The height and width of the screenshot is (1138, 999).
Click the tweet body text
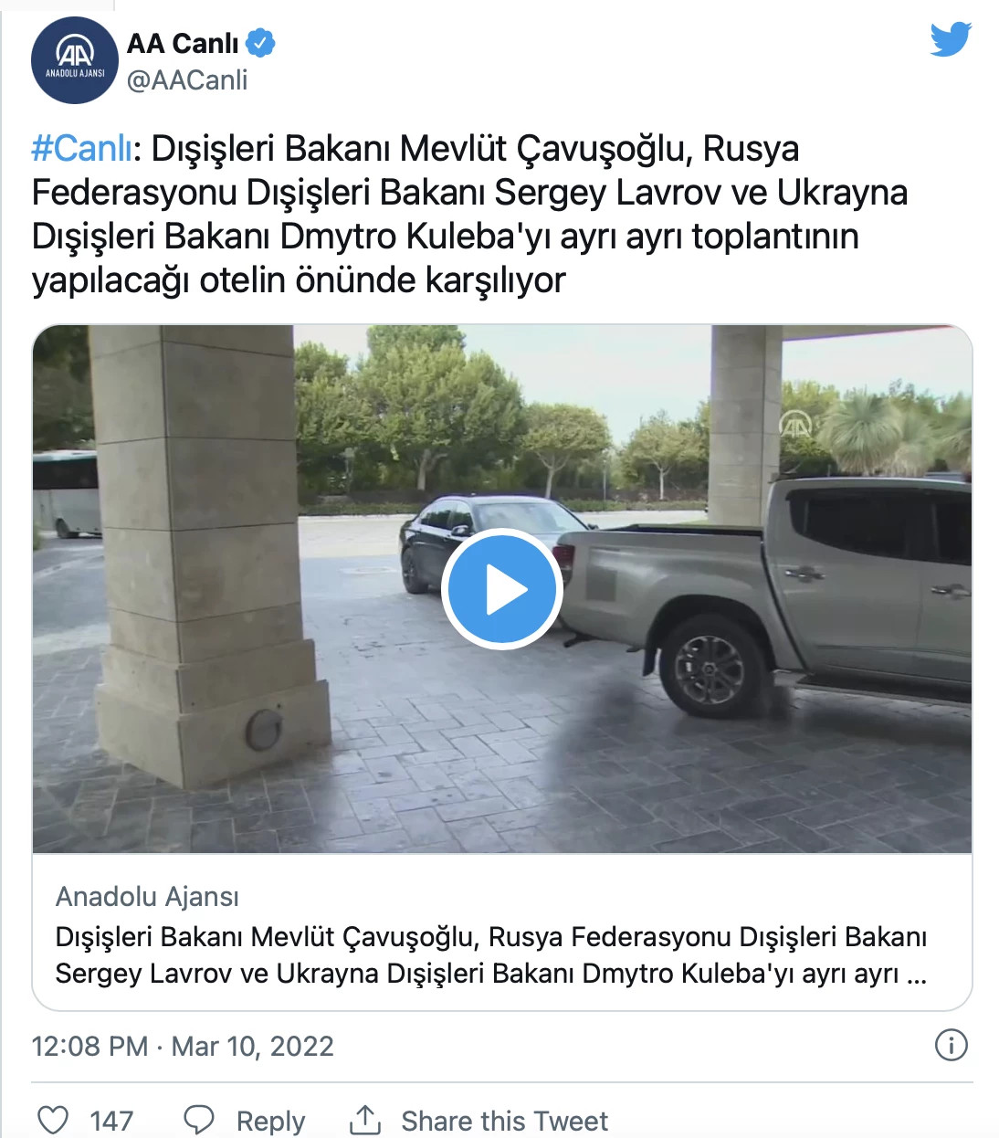pyautogui.click(x=469, y=214)
